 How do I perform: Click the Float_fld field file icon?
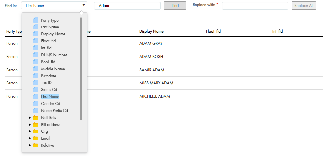[x=36, y=41]
